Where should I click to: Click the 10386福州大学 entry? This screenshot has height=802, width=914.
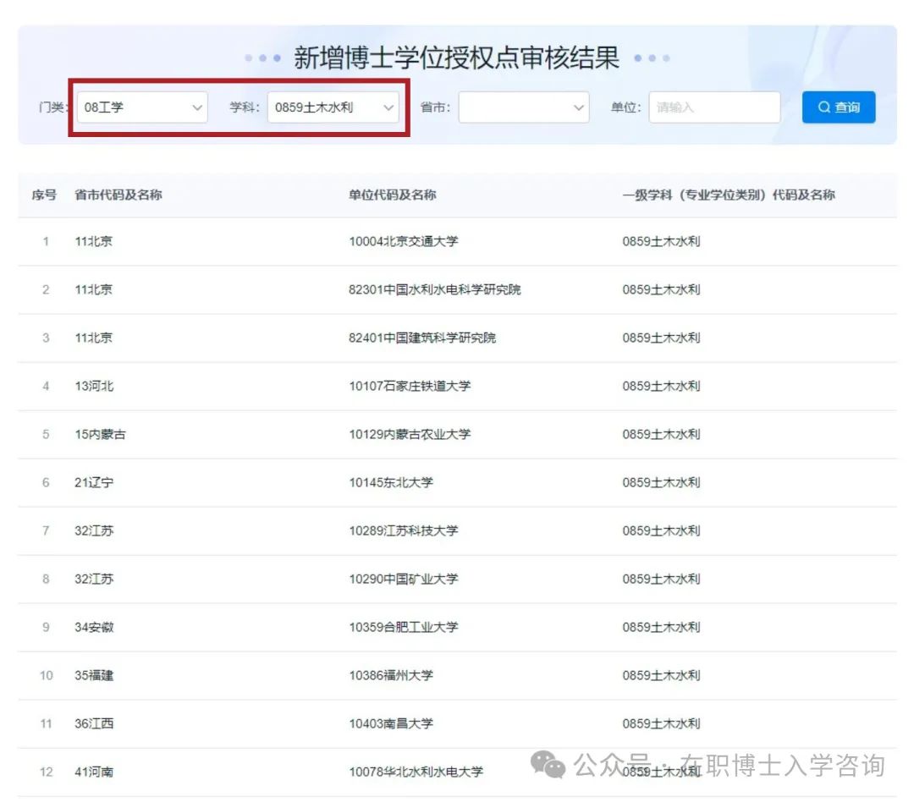pos(391,675)
